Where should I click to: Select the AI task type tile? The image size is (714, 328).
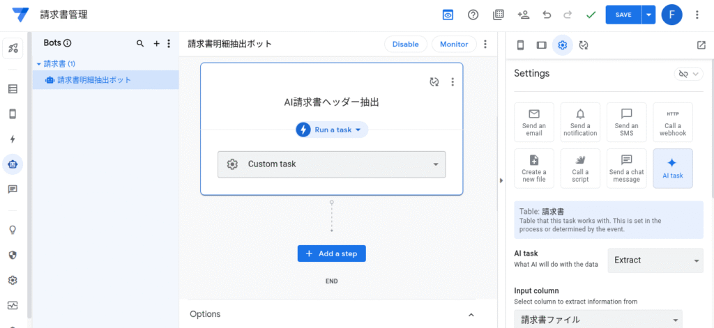tap(672, 169)
